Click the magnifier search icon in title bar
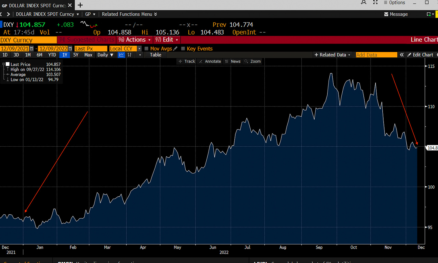The height and width of the screenshot is (263, 438). [x=364, y=2]
